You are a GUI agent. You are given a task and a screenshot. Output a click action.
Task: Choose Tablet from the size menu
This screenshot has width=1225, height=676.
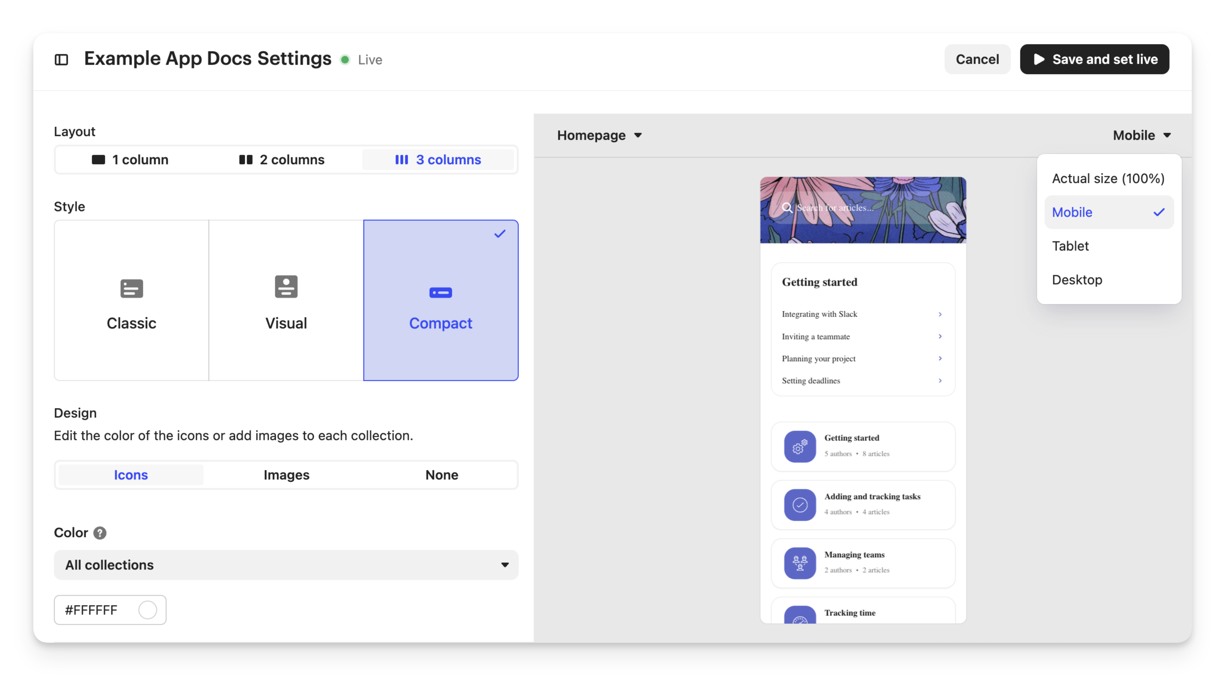click(1070, 246)
